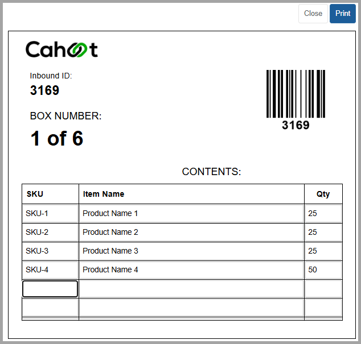Click the Cahoot logo

click(61, 49)
